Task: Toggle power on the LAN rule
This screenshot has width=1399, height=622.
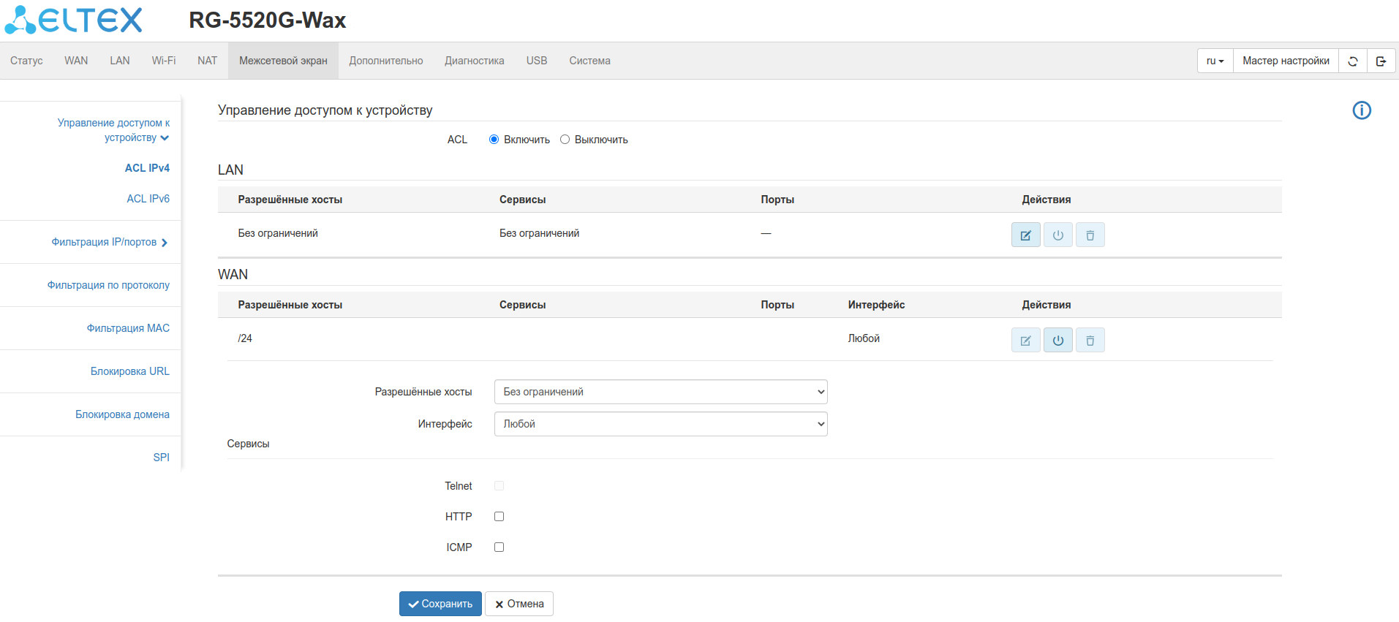Action: pyautogui.click(x=1057, y=235)
